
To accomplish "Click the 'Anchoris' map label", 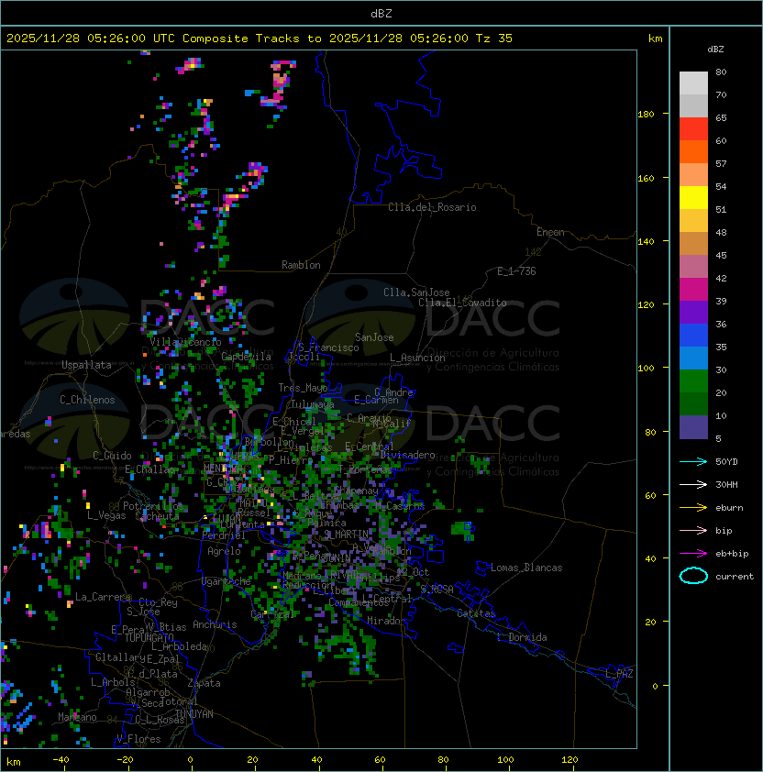I will (x=215, y=624).
